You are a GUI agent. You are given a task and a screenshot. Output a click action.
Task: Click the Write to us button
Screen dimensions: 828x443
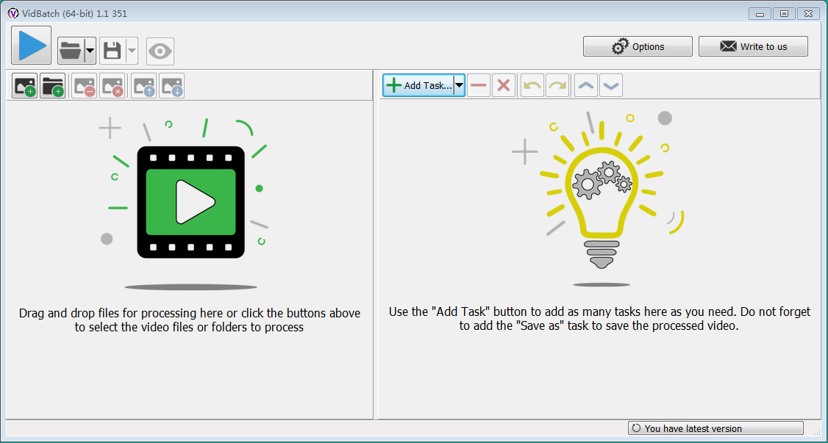point(753,46)
